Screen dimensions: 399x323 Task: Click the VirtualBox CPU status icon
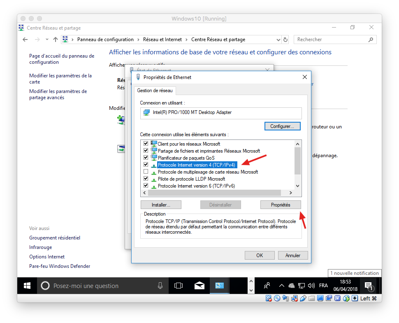(337, 298)
